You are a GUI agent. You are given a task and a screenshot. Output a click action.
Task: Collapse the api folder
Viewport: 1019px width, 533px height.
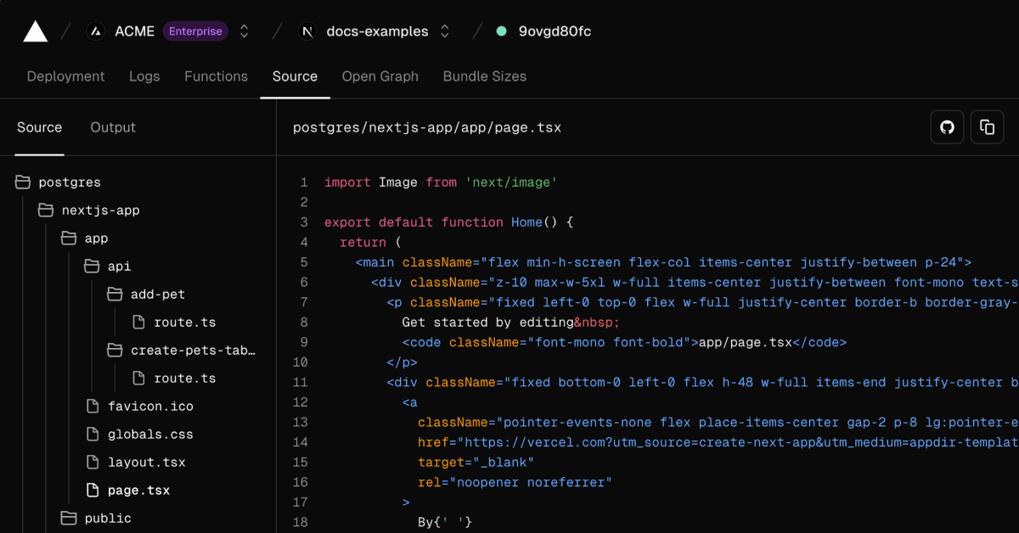tap(92, 266)
